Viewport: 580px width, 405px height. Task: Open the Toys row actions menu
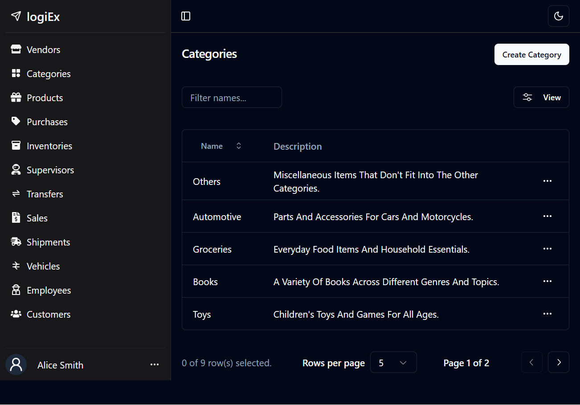[x=547, y=314]
